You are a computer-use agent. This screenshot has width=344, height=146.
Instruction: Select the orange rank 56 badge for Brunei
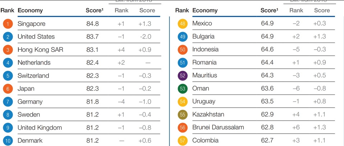(182, 127)
